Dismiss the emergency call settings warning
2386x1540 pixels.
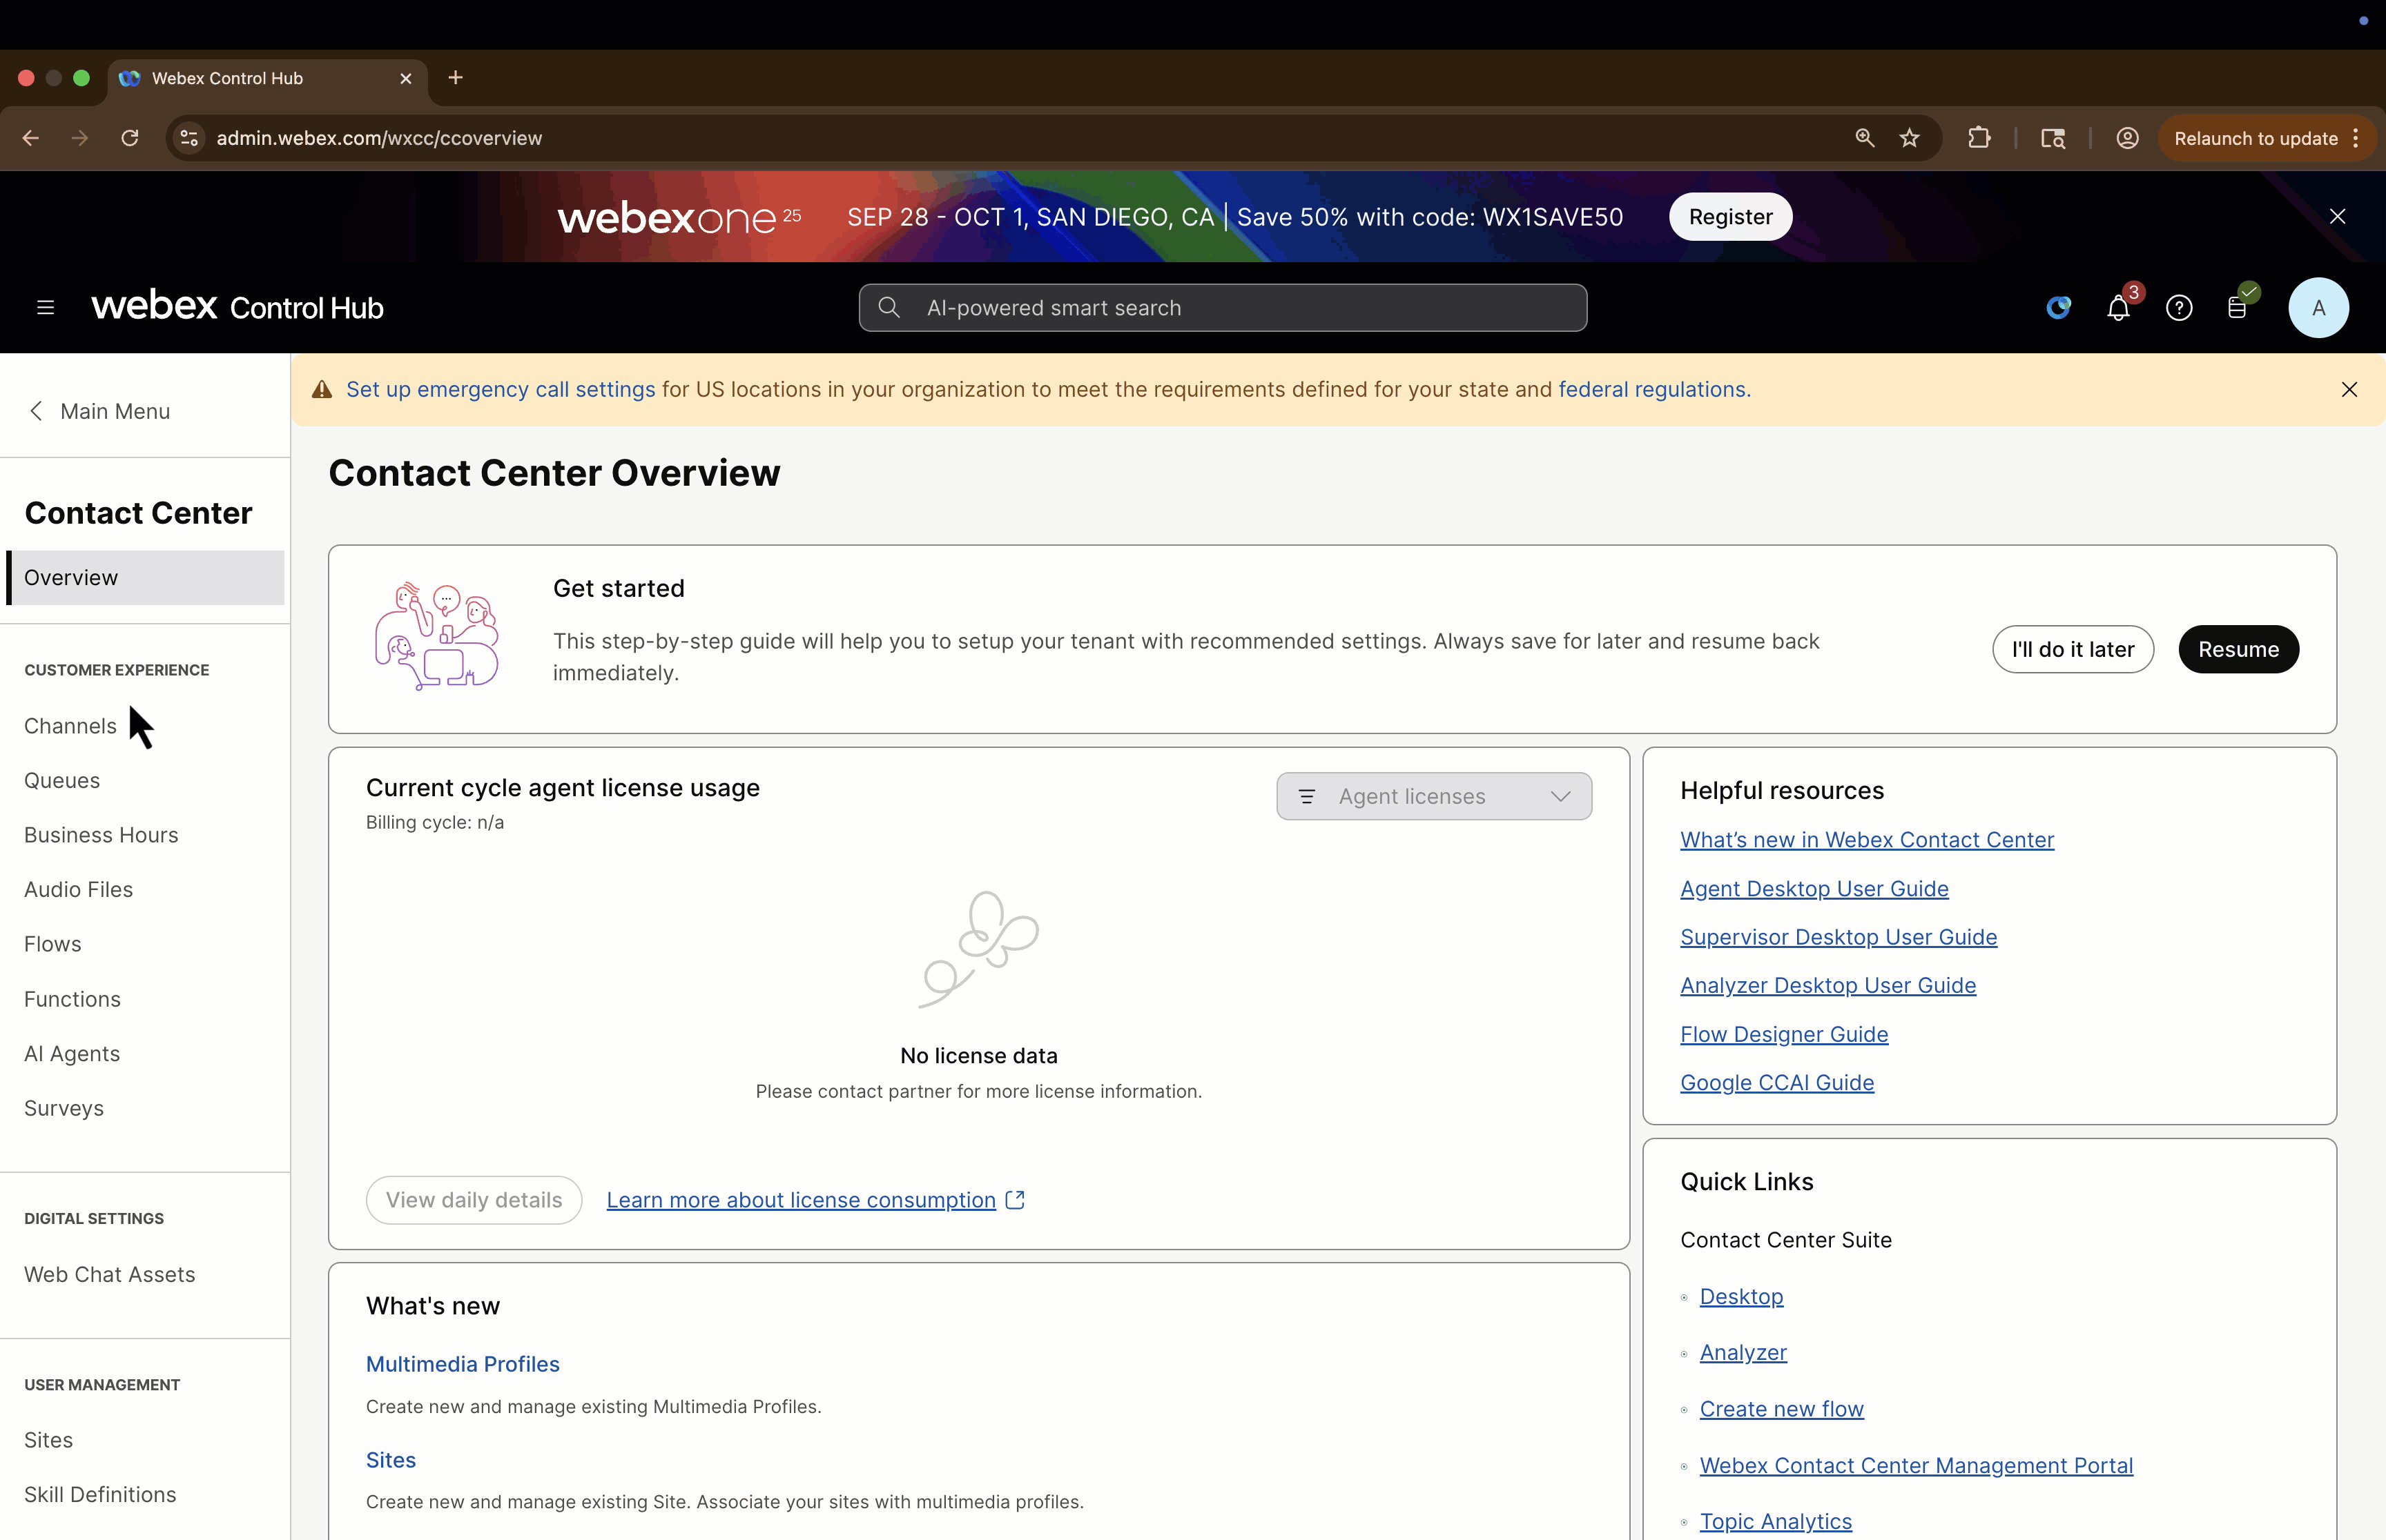pyautogui.click(x=2349, y=390)
